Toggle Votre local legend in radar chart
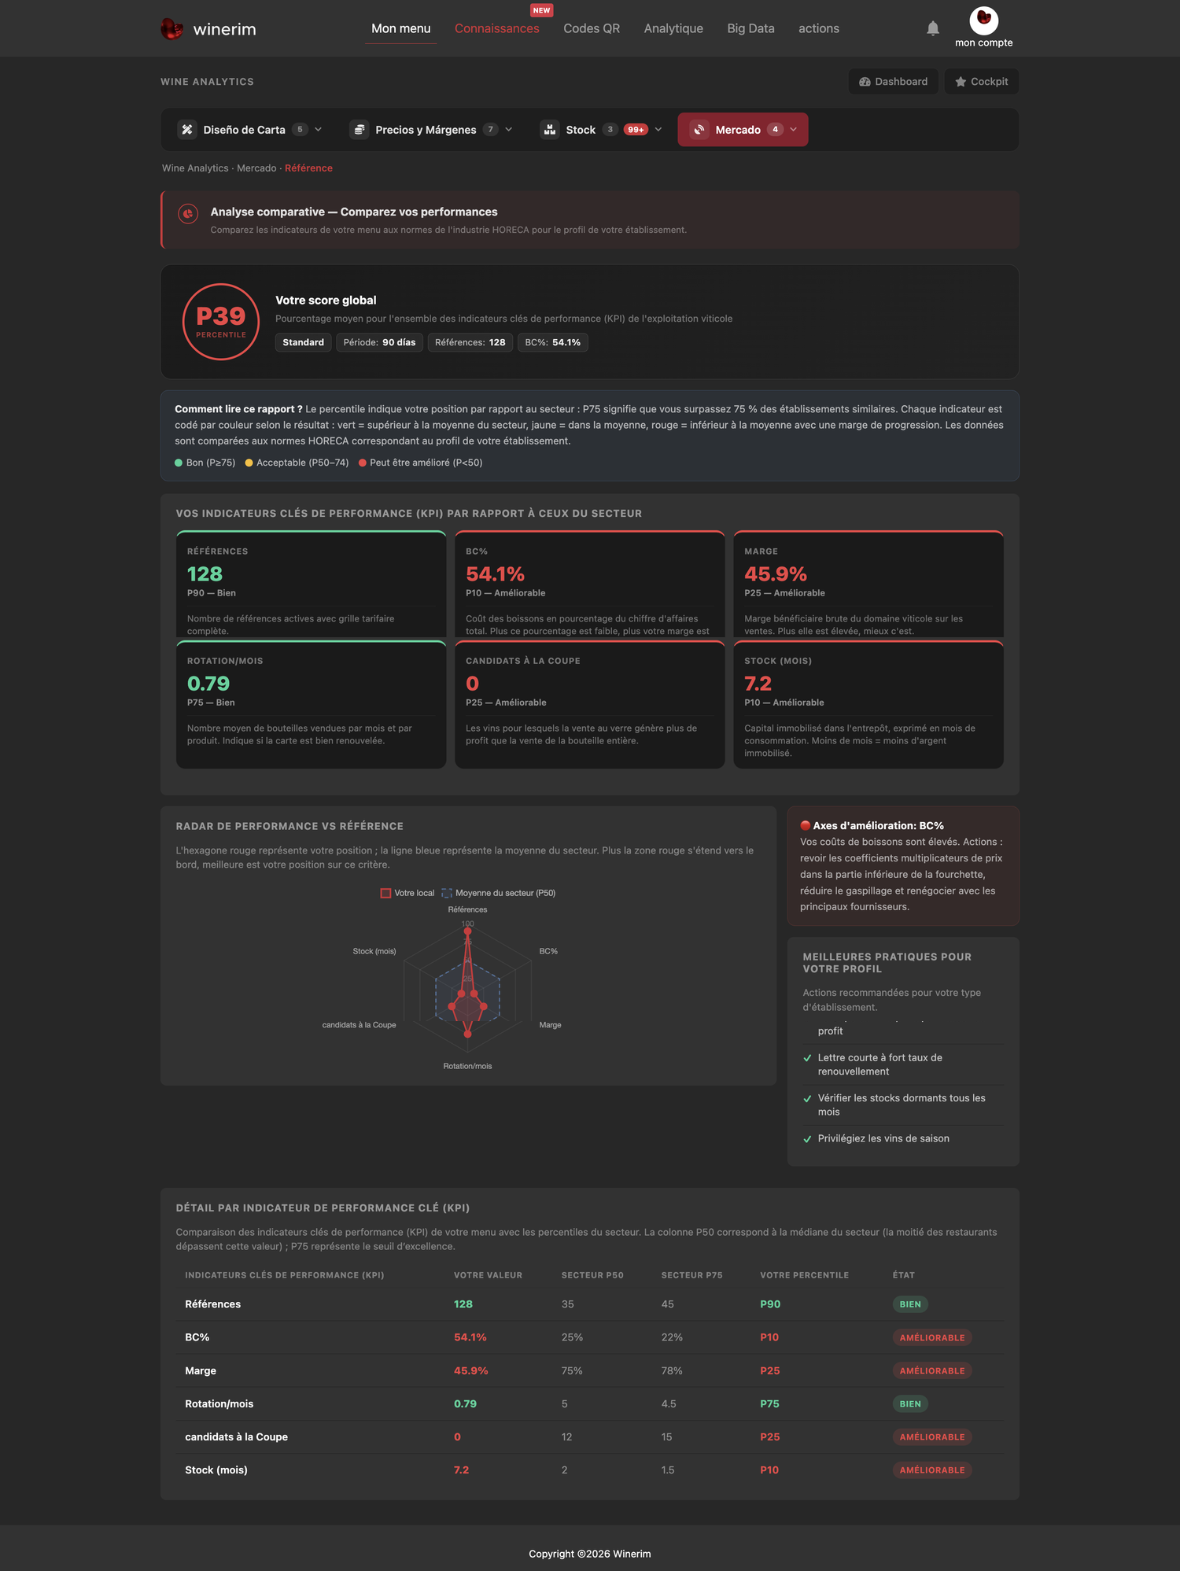1180x1571 pixels. click(x=407, y=893)
